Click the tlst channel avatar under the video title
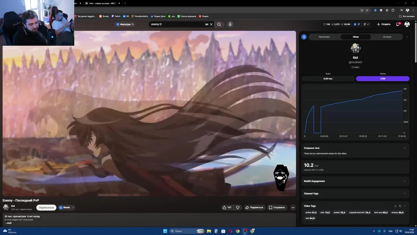This screenshot has width=417, height=235. click(6, 208)
